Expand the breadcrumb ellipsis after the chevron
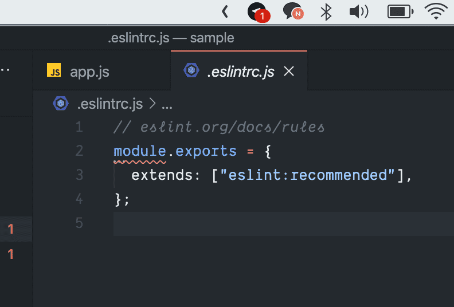The height and width of the screenshot is (307, 454). [x=167, y=105]
